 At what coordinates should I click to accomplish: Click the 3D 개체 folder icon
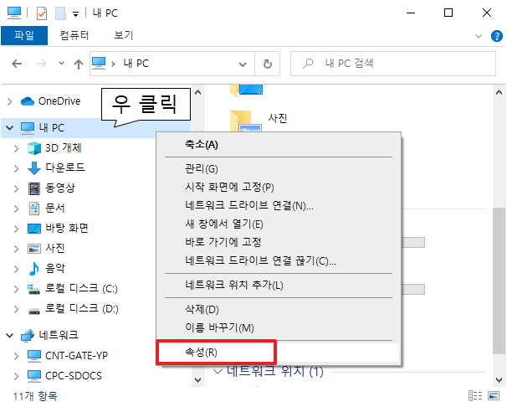tap(34, 148)
